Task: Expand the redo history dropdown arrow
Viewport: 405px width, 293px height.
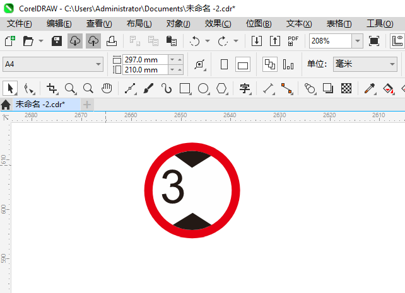Action: click(236, 41)
